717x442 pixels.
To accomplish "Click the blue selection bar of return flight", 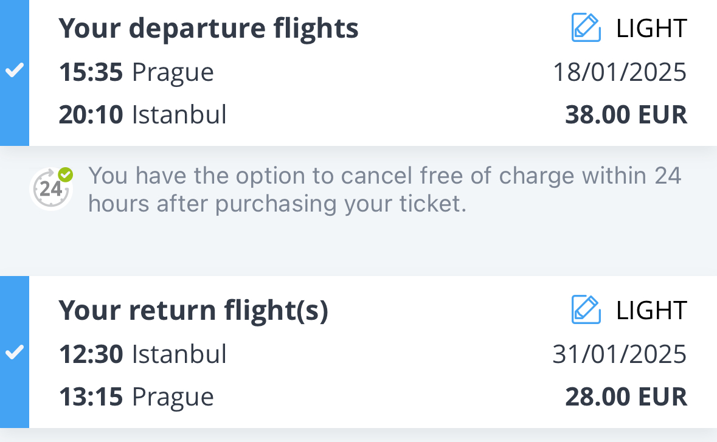I will click(15, 352).
